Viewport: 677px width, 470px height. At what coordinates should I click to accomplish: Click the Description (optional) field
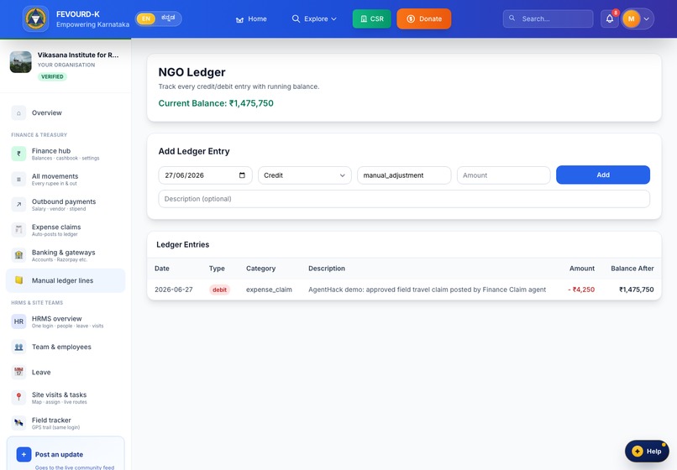404,199
